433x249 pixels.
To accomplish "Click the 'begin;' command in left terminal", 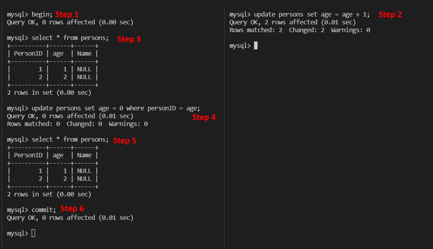I will [x=42, y=14].
